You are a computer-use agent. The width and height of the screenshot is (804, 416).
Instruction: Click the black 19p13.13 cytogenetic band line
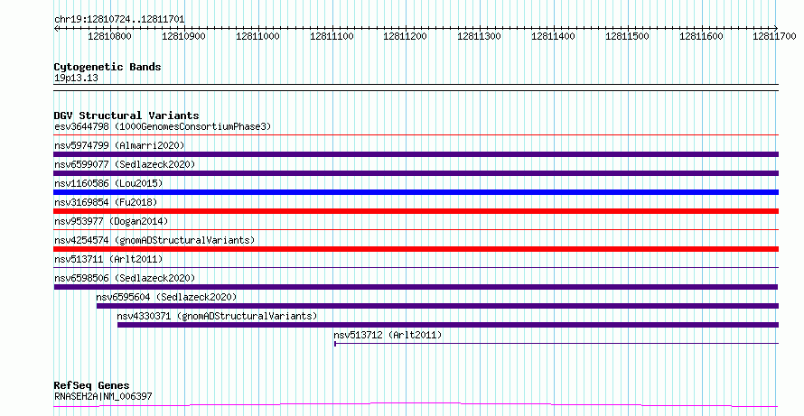(x=416, y=88)
